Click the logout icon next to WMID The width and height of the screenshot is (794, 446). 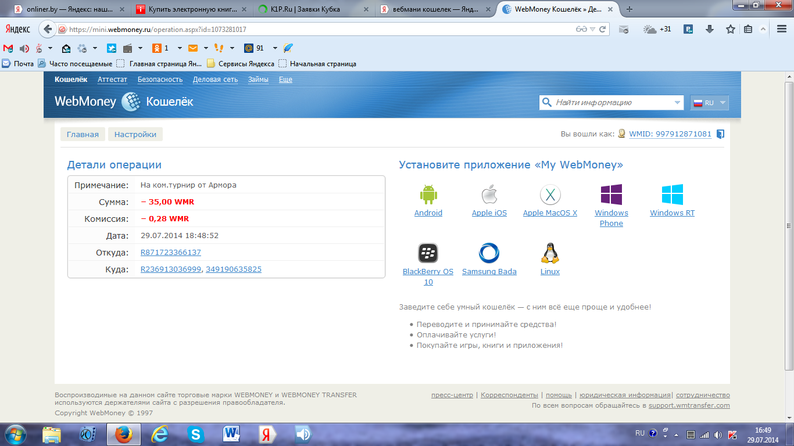coord(720,134)
